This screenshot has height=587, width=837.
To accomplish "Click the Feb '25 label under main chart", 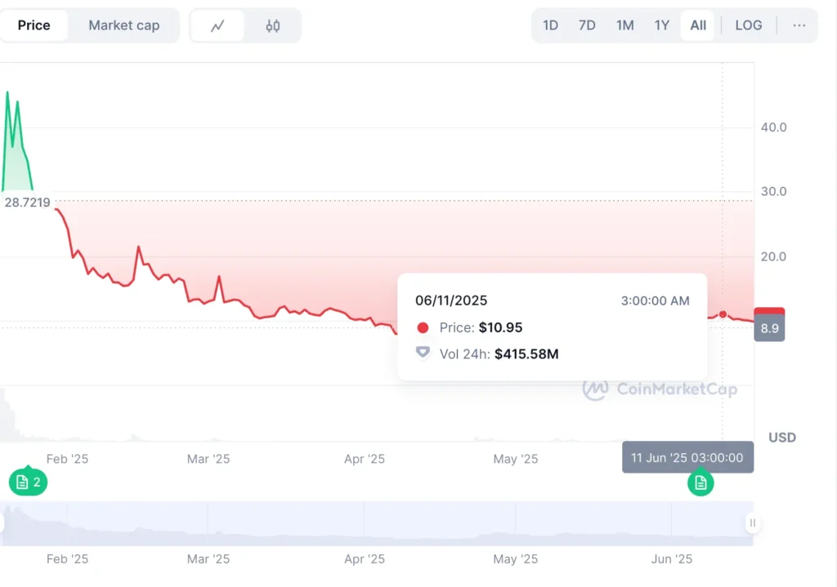I will (67, 459).
